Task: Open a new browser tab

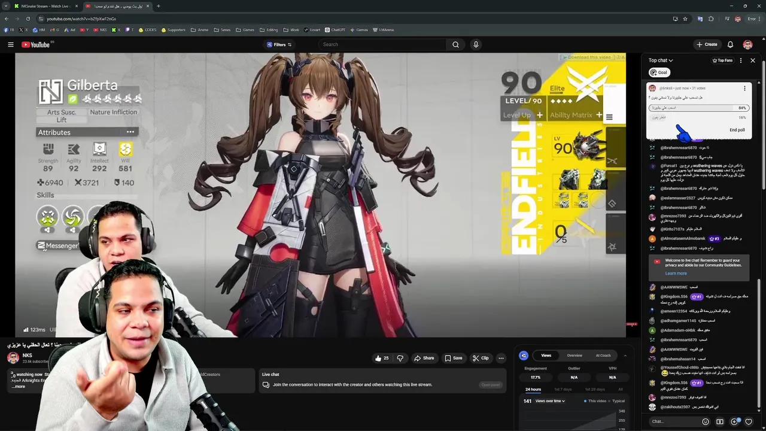Action: pos(158,6)
